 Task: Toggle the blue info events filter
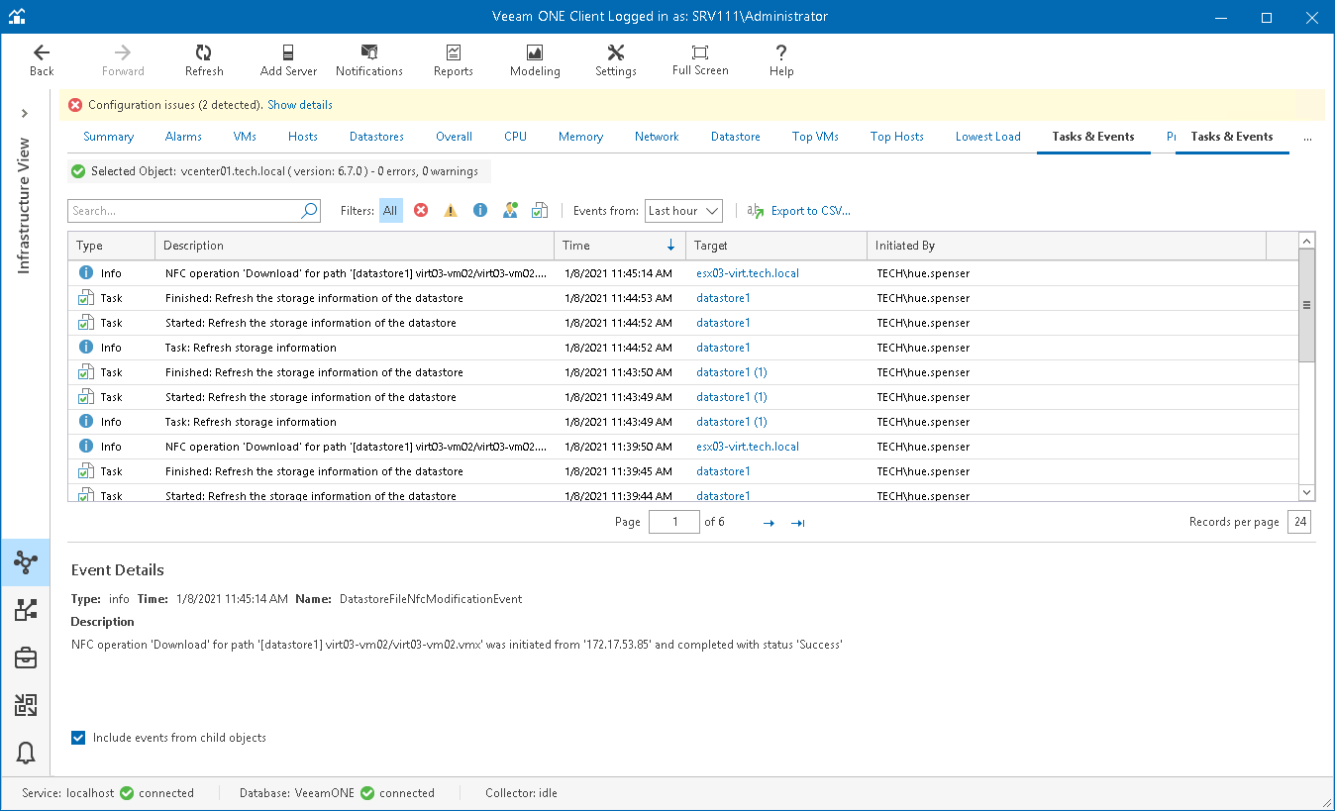pos(480,211)
